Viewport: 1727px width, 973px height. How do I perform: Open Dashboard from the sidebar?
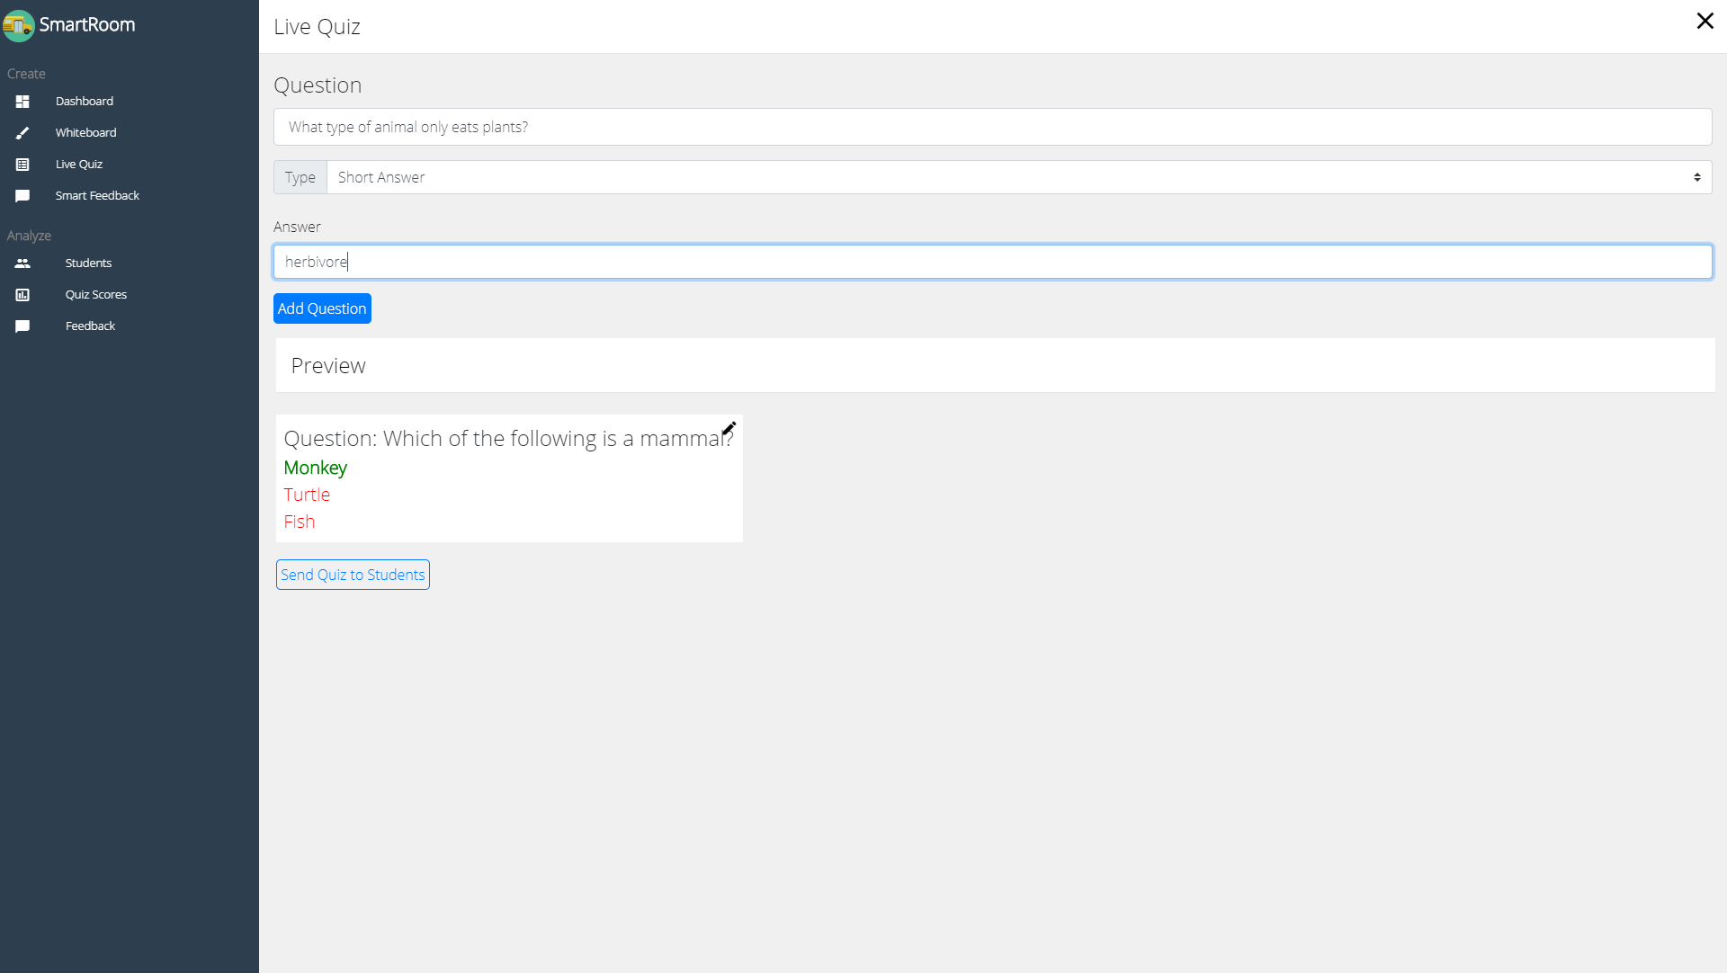[x=84, y=102]
